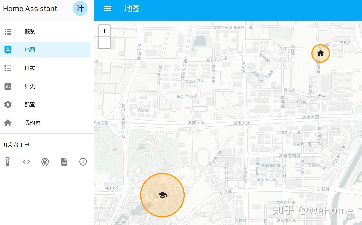
Task: Open developer States remote-control icon
Action: point(7,161)
